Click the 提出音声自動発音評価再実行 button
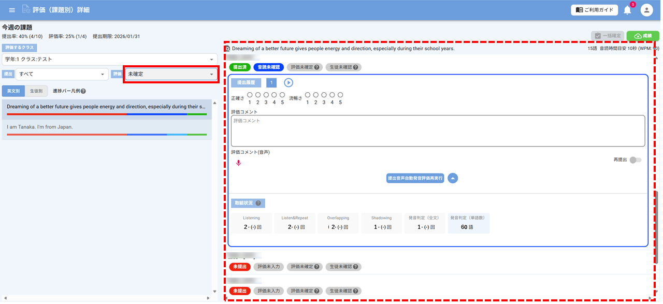The image size is (663, 304). tap(415, 178)
